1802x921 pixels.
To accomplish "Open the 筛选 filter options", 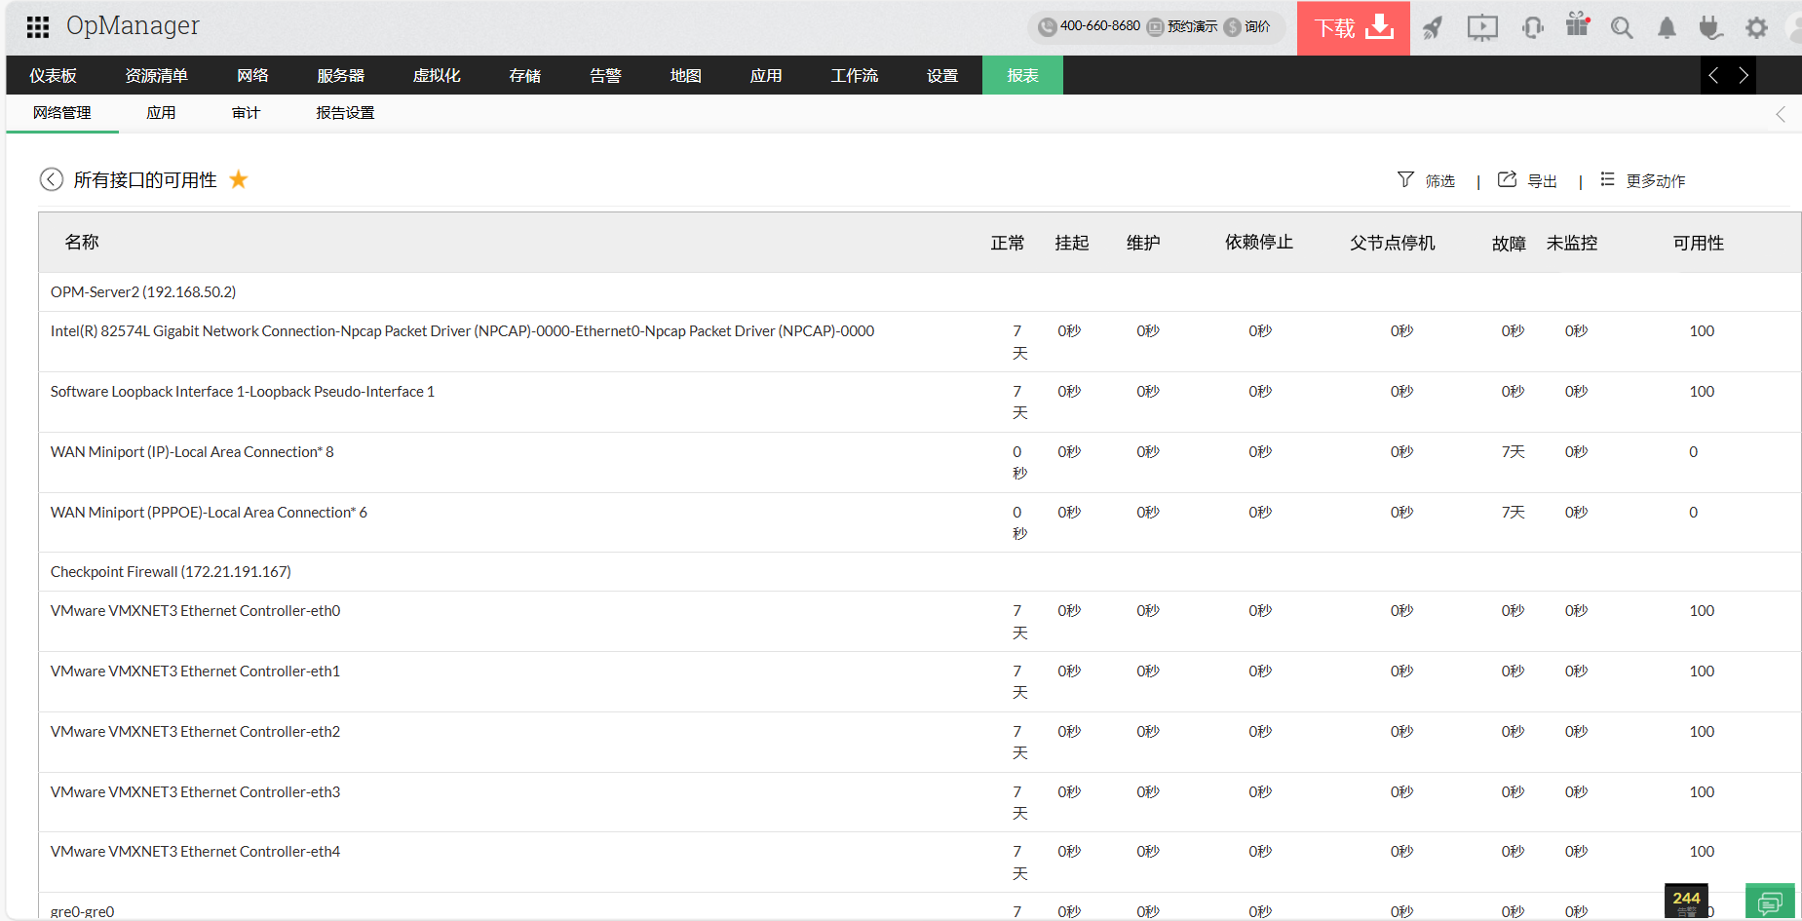I will 1426,180.
